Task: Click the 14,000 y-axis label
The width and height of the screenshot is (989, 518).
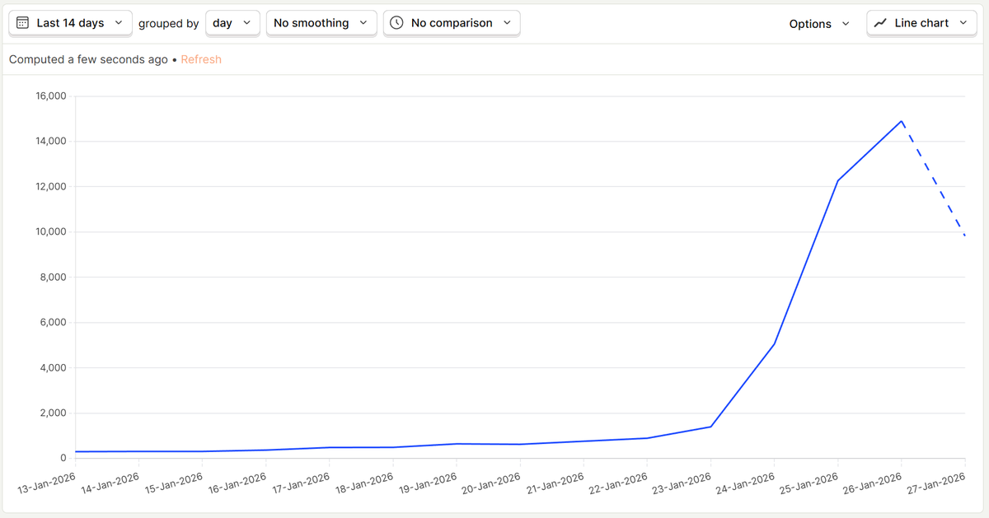Action: click(49, 142)
